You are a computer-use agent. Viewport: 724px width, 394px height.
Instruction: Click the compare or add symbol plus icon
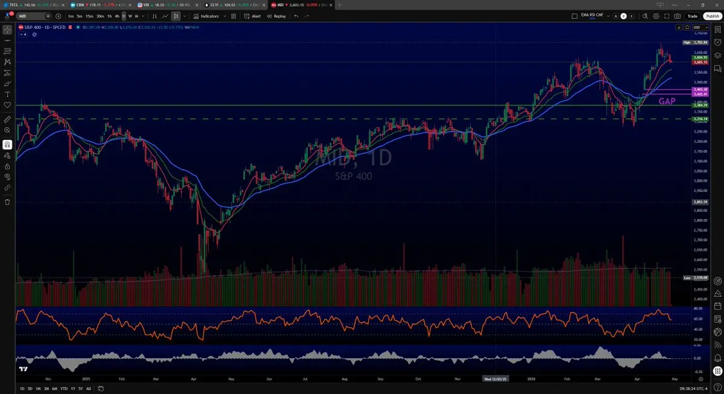click(57, 16)
